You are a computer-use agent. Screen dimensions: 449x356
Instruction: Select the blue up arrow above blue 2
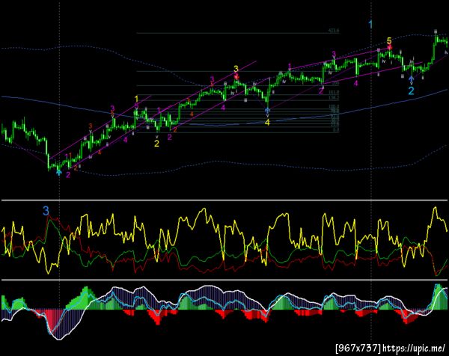(x=411, y=79)
